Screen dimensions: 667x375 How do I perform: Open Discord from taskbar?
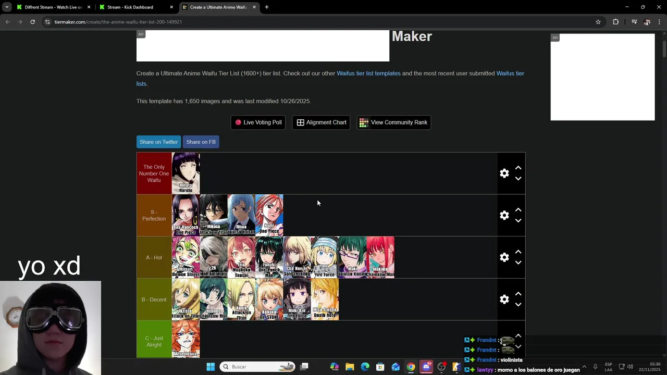coord(426,367)
